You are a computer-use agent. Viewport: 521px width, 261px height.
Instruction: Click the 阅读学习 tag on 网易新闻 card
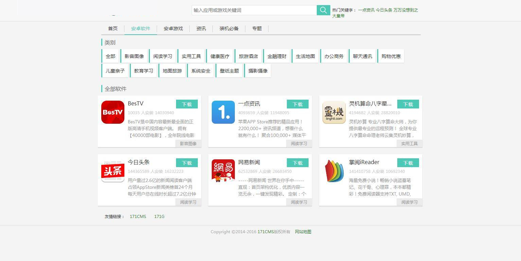(x=299, y=202)
